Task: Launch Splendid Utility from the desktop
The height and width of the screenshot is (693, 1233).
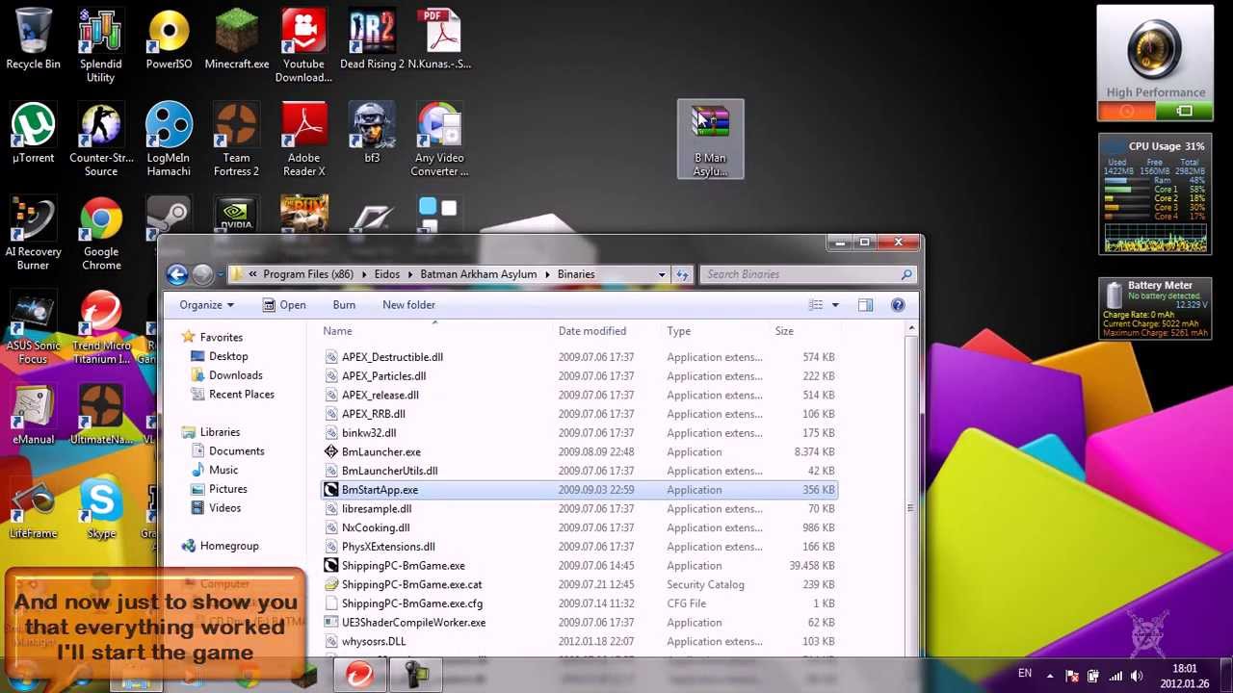Action: [100, 46]
